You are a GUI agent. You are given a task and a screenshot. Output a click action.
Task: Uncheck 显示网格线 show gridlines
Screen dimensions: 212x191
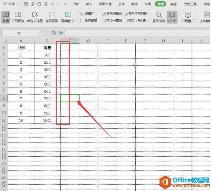(104, 14)
